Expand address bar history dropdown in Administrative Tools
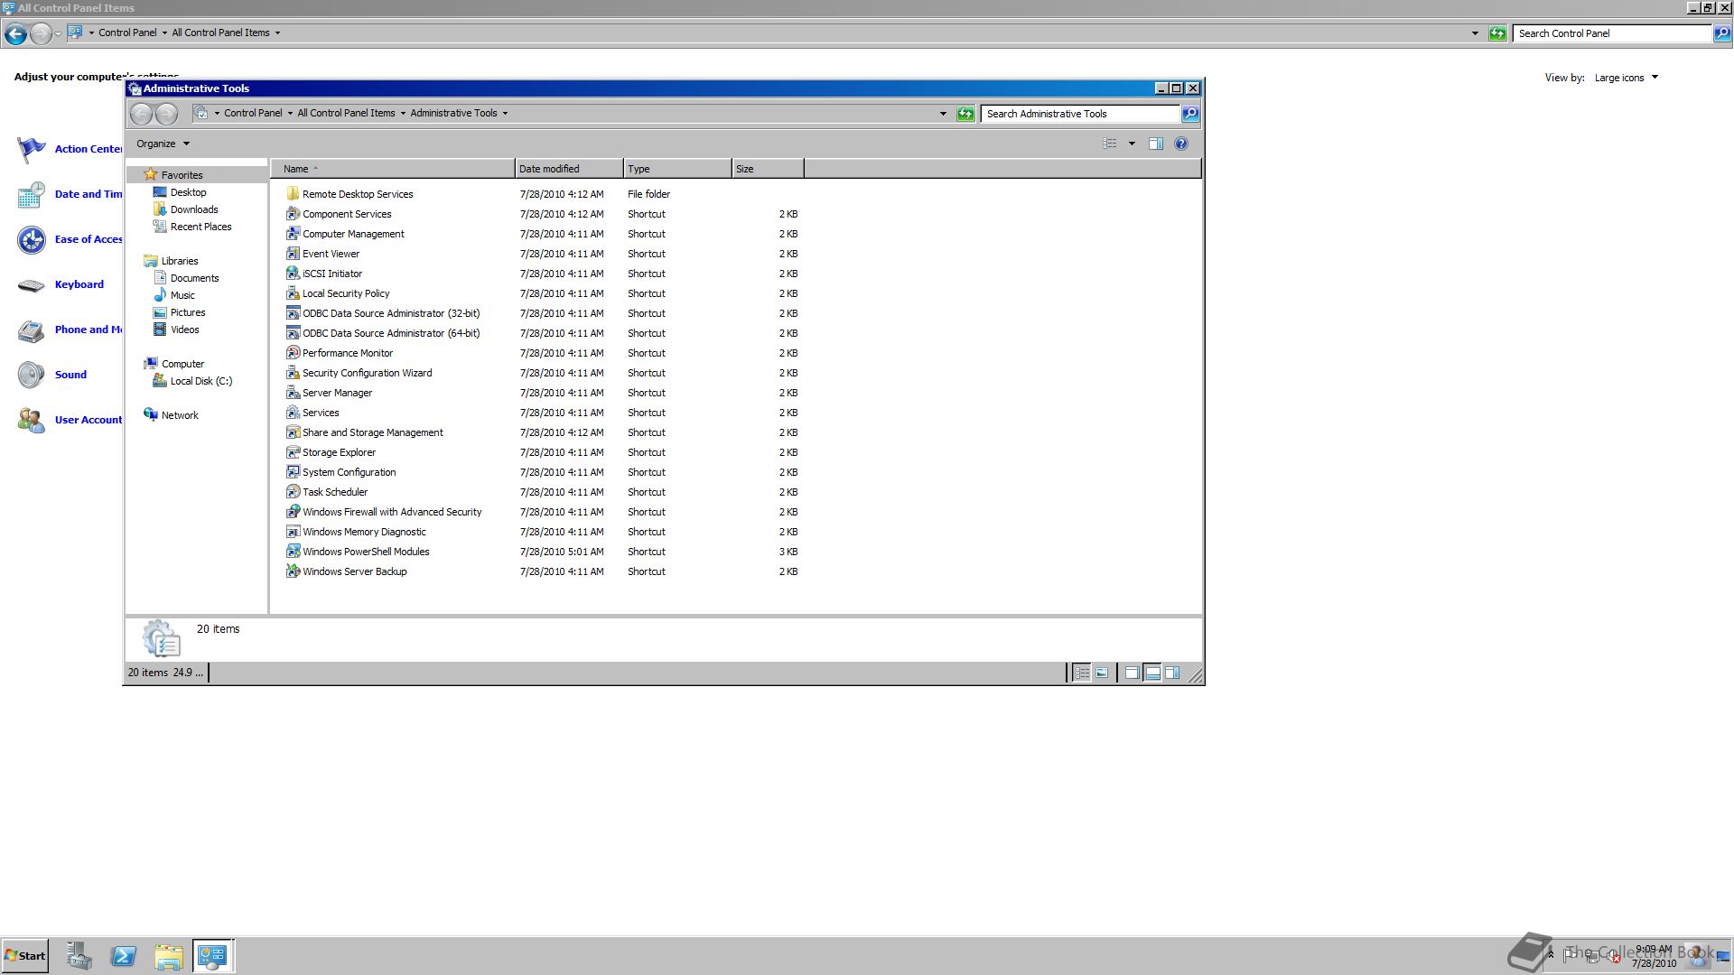1734x975 pixels. point(943,114)
